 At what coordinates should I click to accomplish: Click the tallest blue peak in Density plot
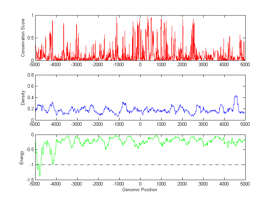pos(236,96)
